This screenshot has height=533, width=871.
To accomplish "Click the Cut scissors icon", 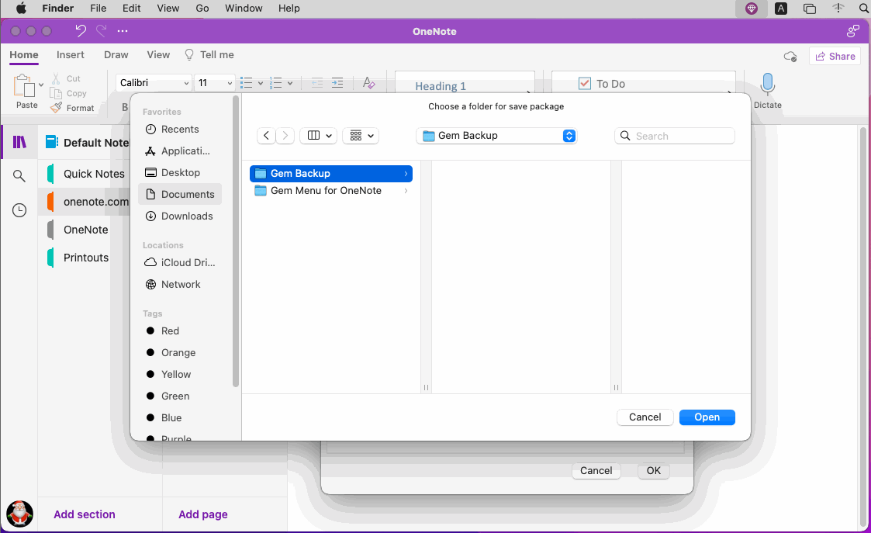I will (x=56, y=78).
